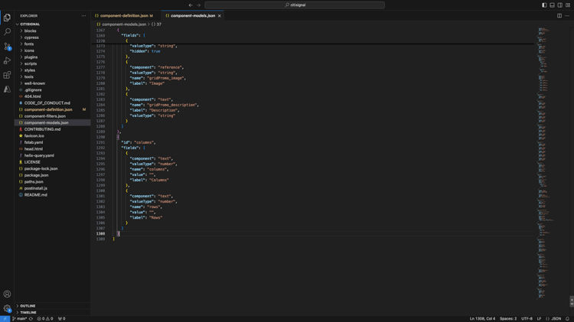Open the Accounts menu icon
The image size is (574, 322).
(7, 294)
